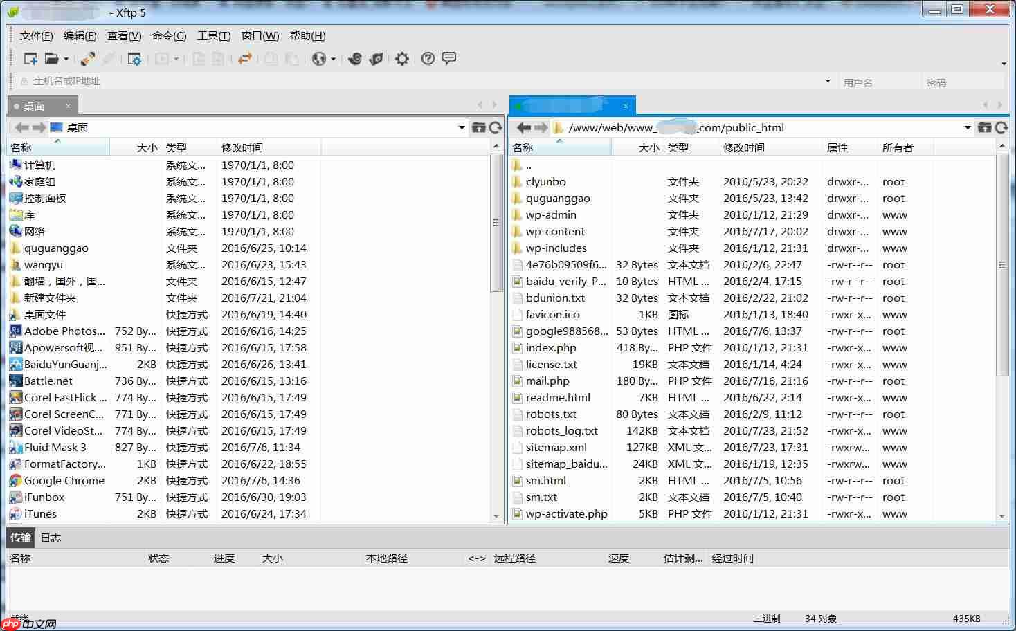Switch to the 日志 tab
This screenshot has height=631, width=1016.
(x=49, y=537)
